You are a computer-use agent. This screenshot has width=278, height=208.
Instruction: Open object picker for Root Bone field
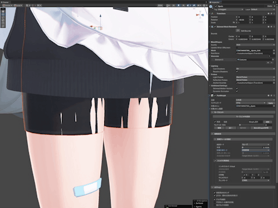[x=274, y=53]
